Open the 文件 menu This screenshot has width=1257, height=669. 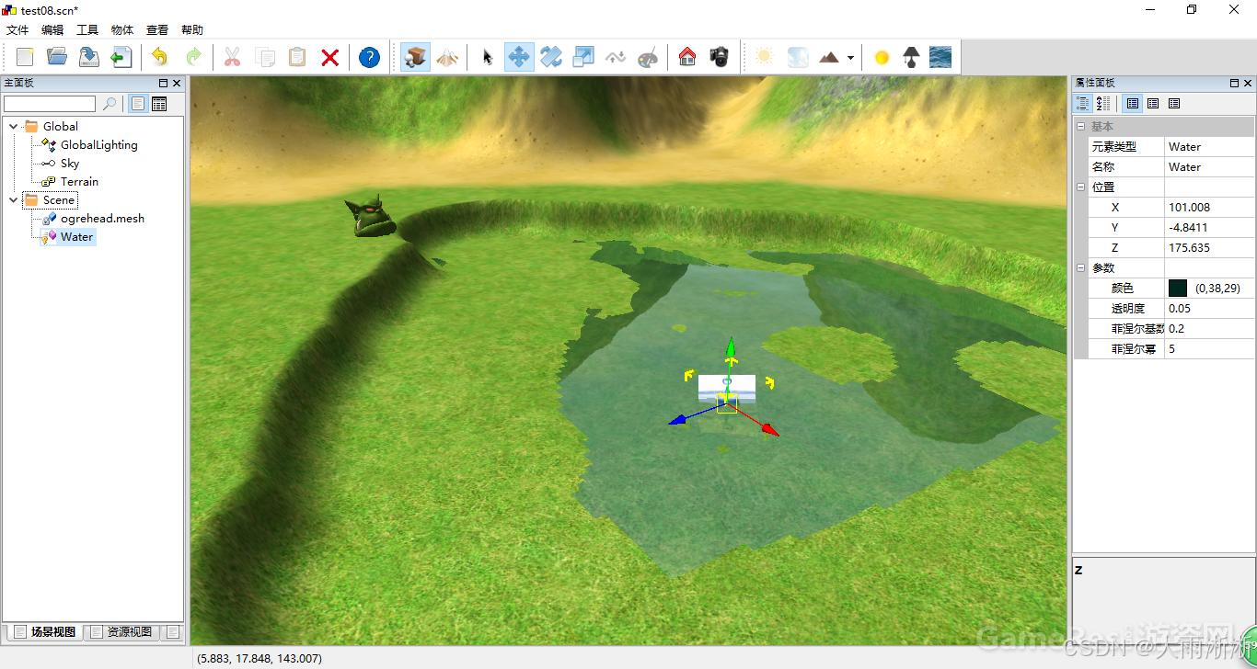(17, 30)
